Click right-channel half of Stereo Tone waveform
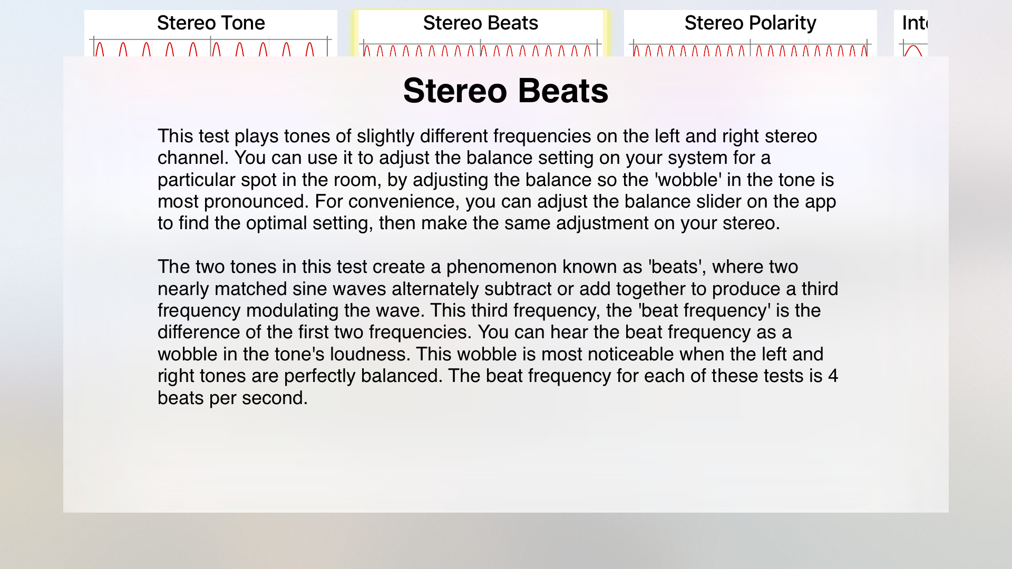This screenshot has height=569, width=1012. coord(269,47)
